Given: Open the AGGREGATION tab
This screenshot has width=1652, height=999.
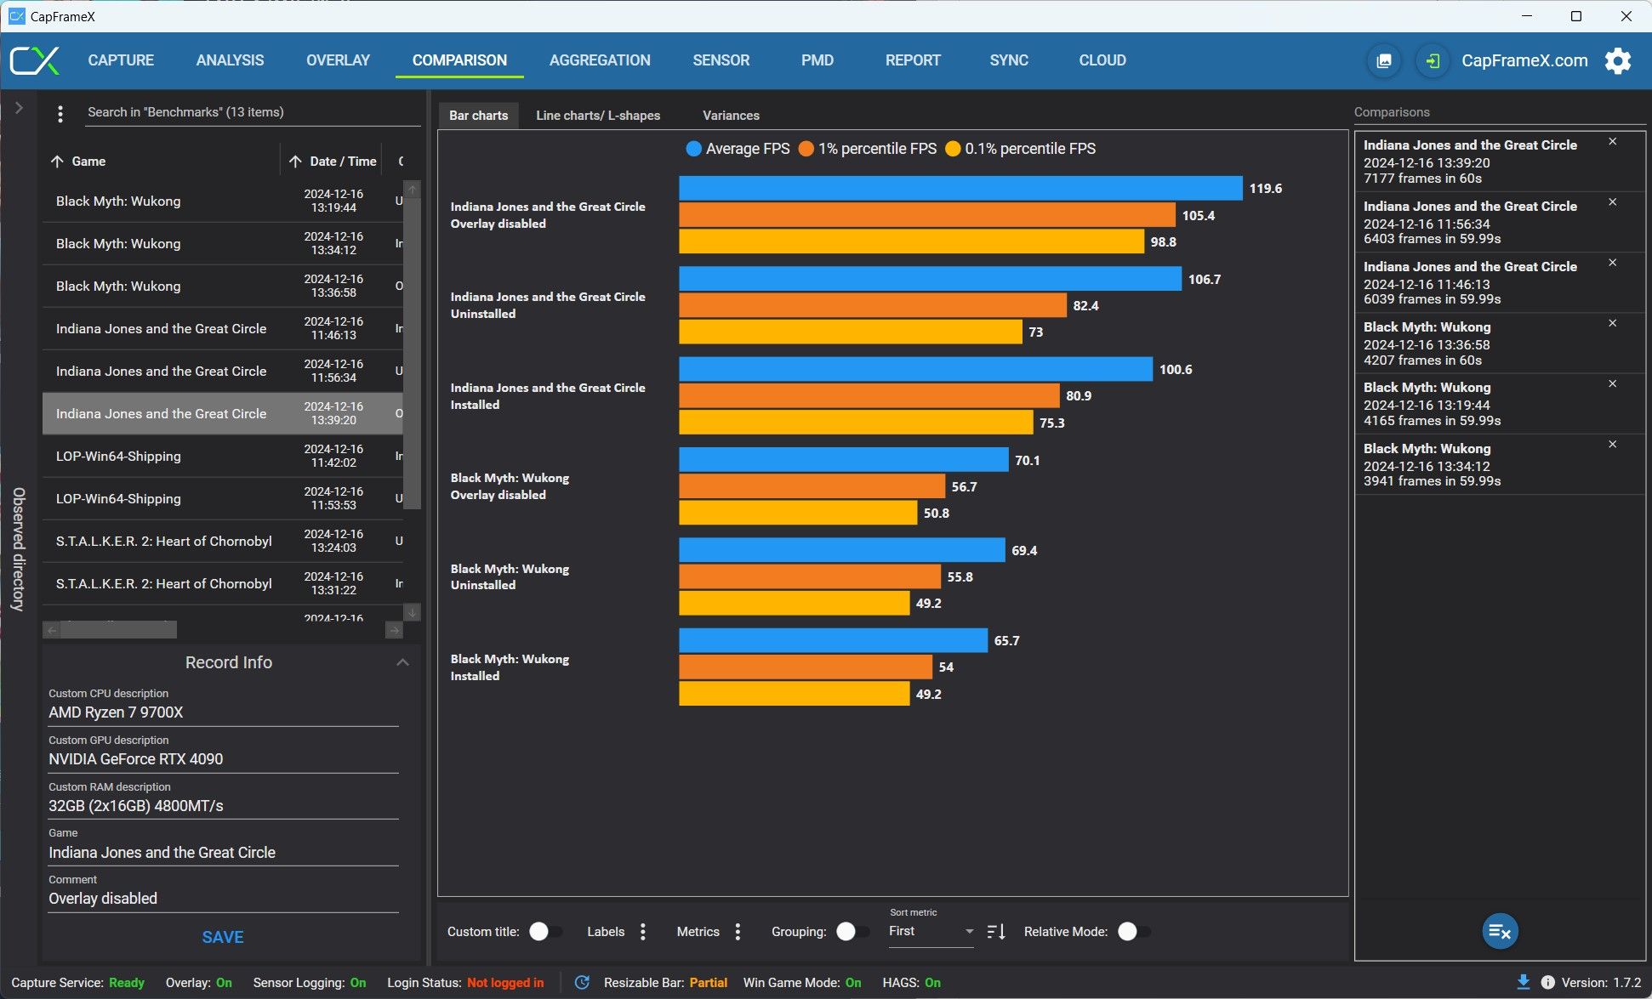Looking at the screenshot, I should [600, 60].
